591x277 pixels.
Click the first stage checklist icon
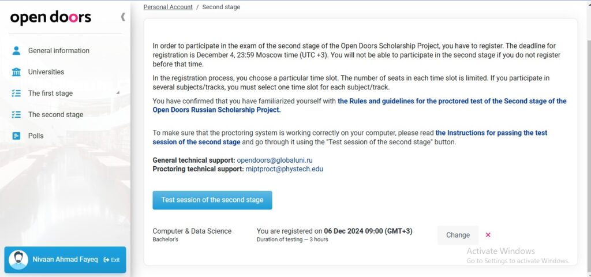16,93
